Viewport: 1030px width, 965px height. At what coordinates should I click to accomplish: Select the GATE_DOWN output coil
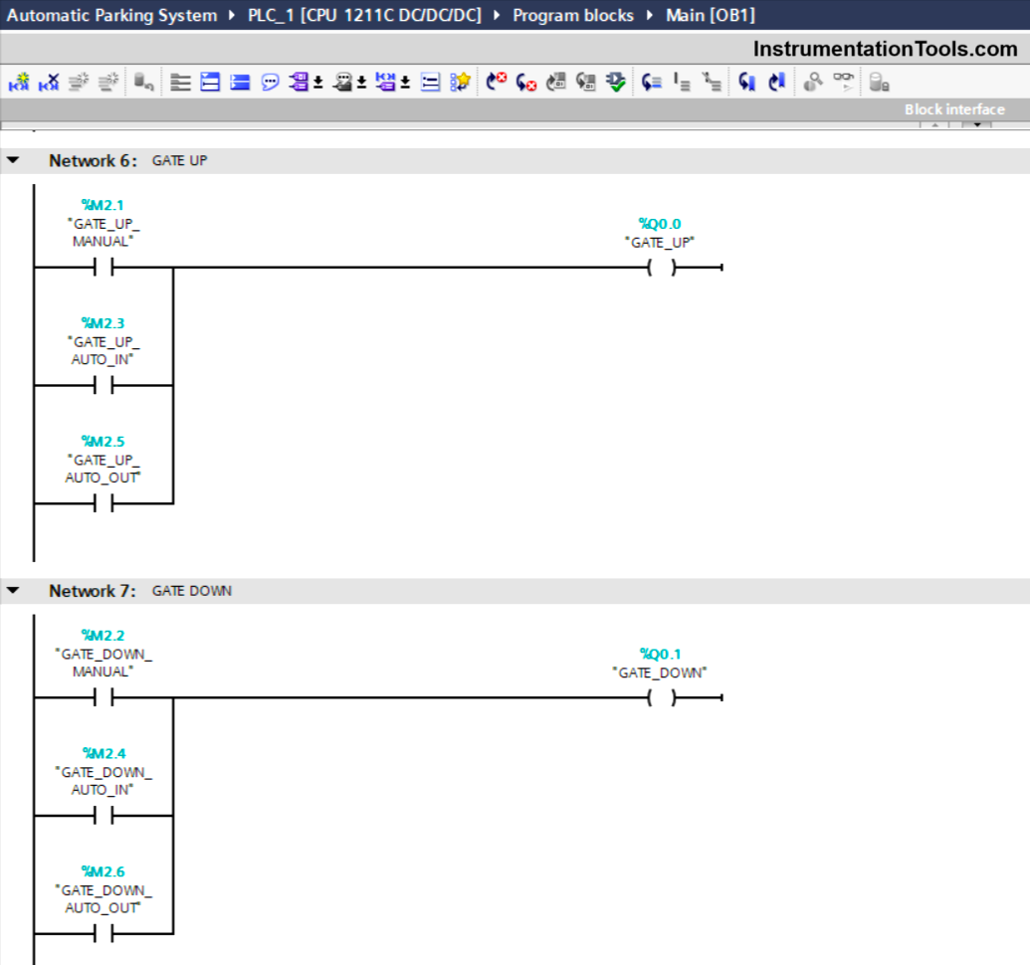pyautogui.click(x=662, y=697)
